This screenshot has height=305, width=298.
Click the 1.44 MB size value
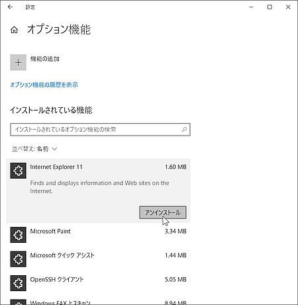pyautogui.click(x=175, y=255)
